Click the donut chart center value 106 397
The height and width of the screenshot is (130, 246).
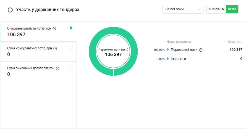point(113,55)
